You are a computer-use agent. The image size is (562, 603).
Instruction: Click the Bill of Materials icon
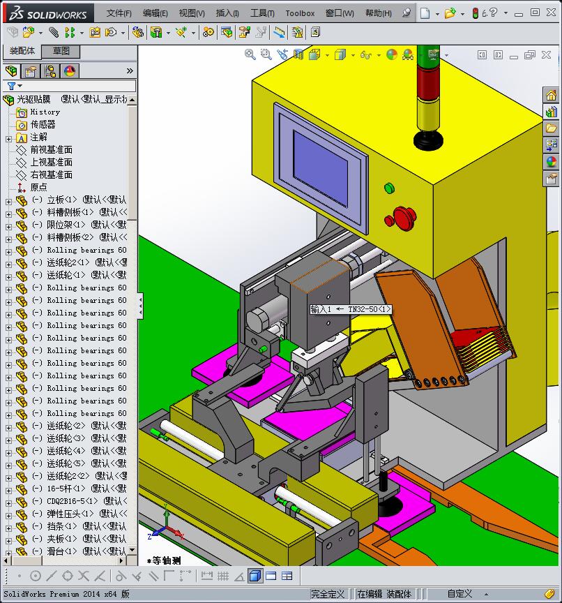226,32
